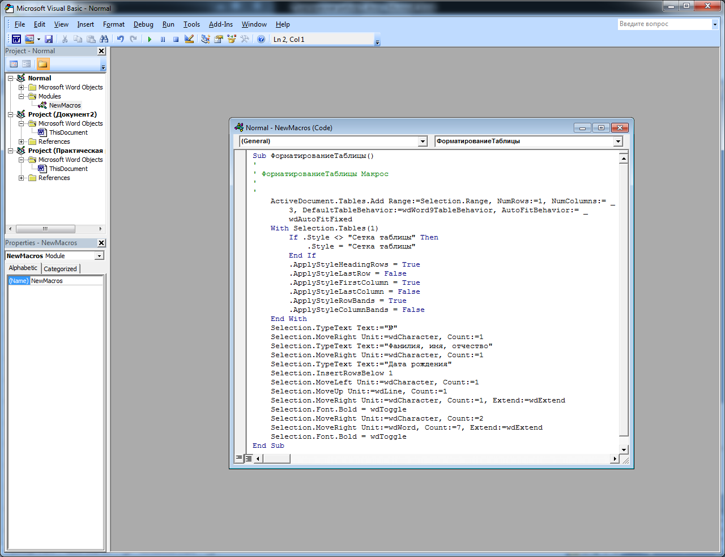The image size is (725, 557).
Task: Click View Code icon in Project panel
Action: [14, 64]
